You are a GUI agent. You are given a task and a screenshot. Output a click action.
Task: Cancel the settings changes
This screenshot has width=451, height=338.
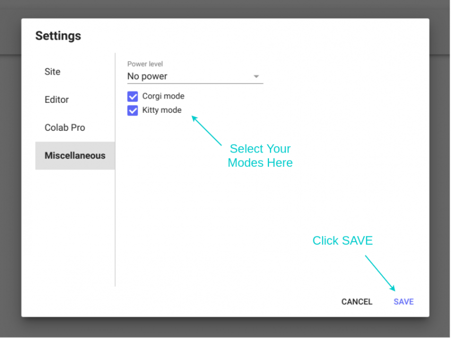coord(357,301)
